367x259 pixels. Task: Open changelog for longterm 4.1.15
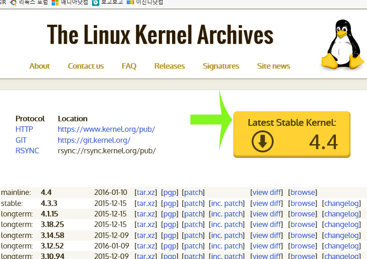[341, 214]
